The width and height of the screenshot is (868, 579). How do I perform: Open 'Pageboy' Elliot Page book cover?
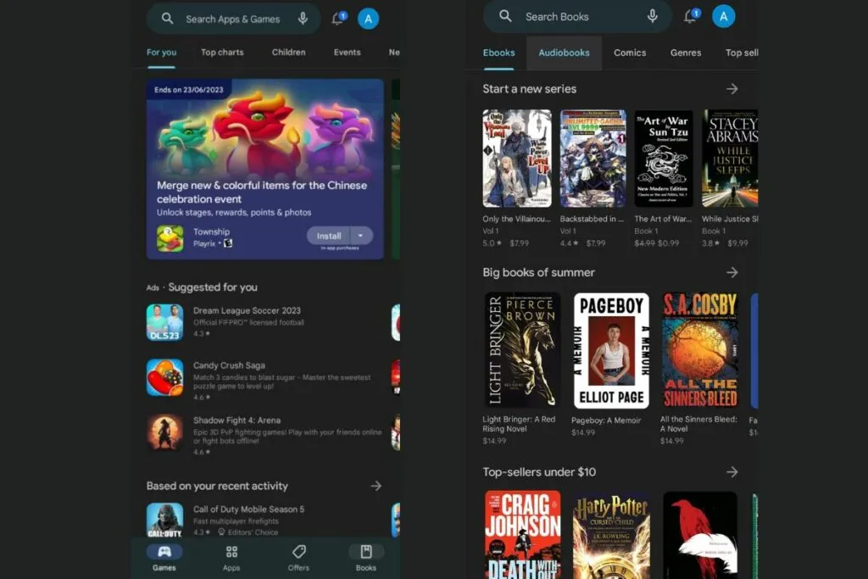click(611, 350)
